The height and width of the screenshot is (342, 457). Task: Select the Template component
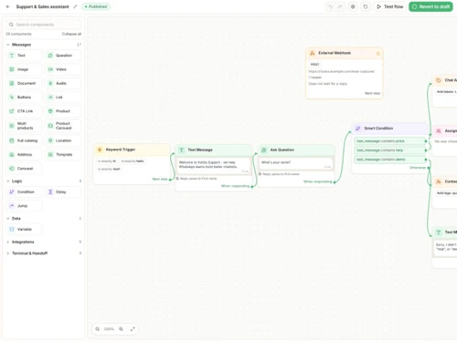pos(63,155)
